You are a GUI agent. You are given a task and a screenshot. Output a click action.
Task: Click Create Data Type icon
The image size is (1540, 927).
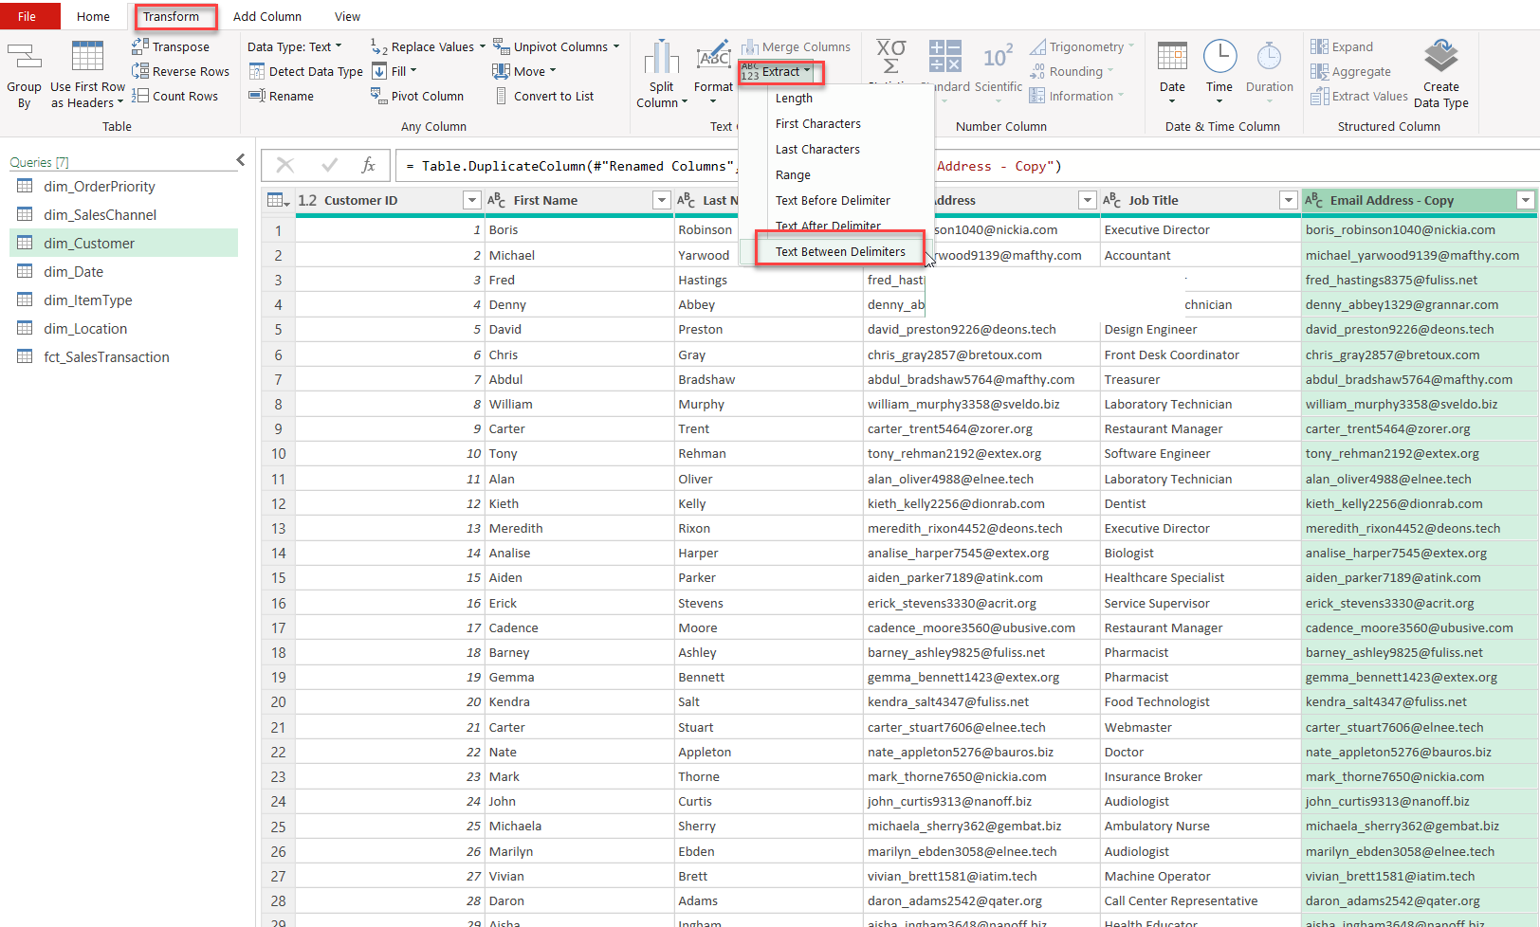pyautogui.click(x=1440, y=56)
